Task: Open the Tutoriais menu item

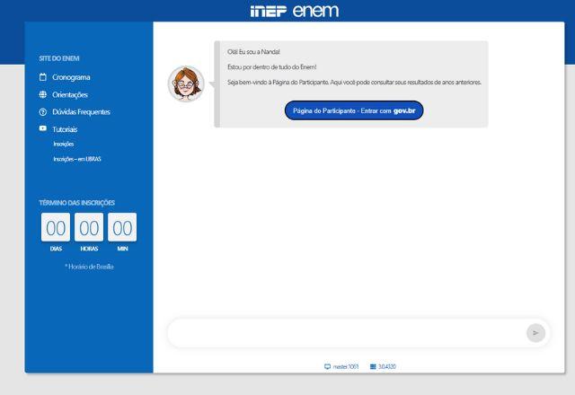Action: point(65,129)
